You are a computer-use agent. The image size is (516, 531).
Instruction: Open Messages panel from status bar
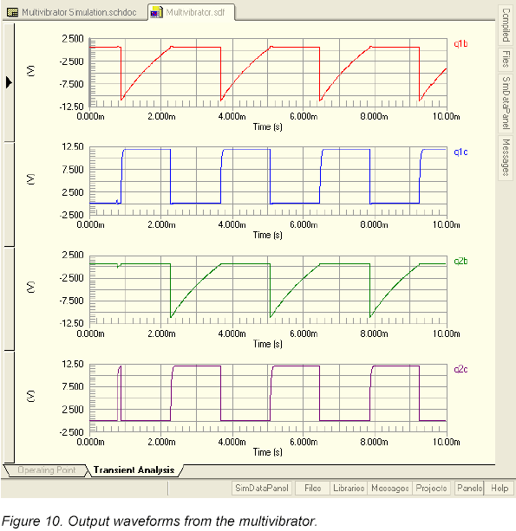click(390, 488)
